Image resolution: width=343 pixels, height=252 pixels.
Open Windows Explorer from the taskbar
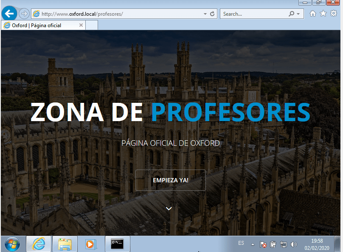click(x=65, y=244)
